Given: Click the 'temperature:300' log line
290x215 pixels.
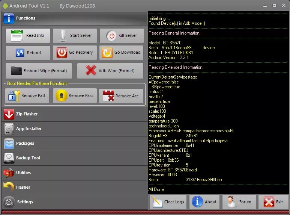Looking at the screenshot, I should tap(163, 121).
